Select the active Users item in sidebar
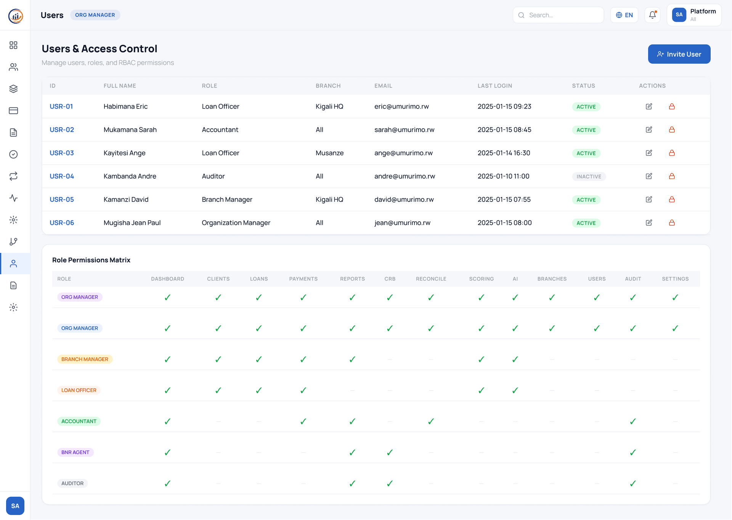The height and width of the screenshot is (520, 732). tap(14, 263)
